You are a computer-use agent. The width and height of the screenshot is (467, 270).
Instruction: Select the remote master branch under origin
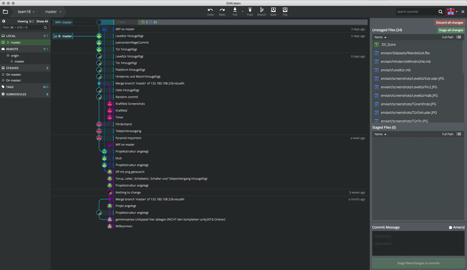(19, 61)
